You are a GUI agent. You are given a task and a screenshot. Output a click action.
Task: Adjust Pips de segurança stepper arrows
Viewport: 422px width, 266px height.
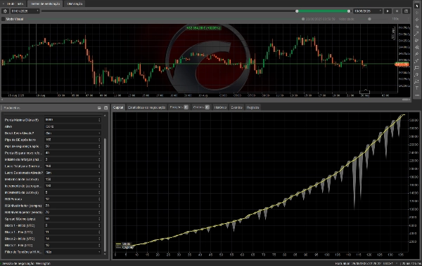pyautogui.click(x=99, y=146)
